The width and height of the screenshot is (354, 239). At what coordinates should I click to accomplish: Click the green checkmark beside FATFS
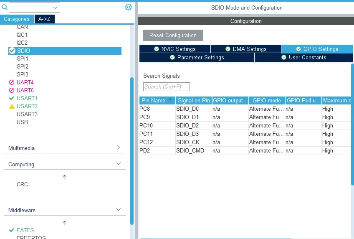pyautogui.click(x=12, y=230)
